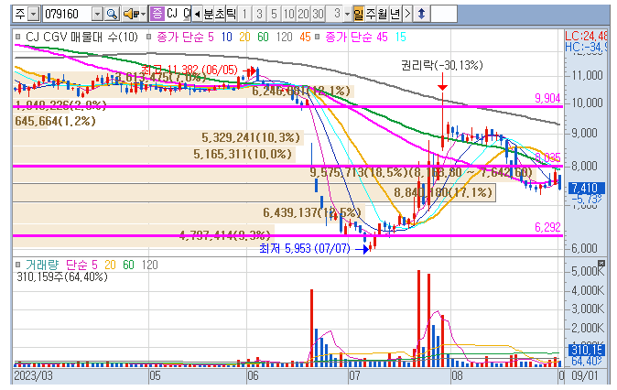Choose interval button 10
617x390 pixels.
click(x=288, y=14)
